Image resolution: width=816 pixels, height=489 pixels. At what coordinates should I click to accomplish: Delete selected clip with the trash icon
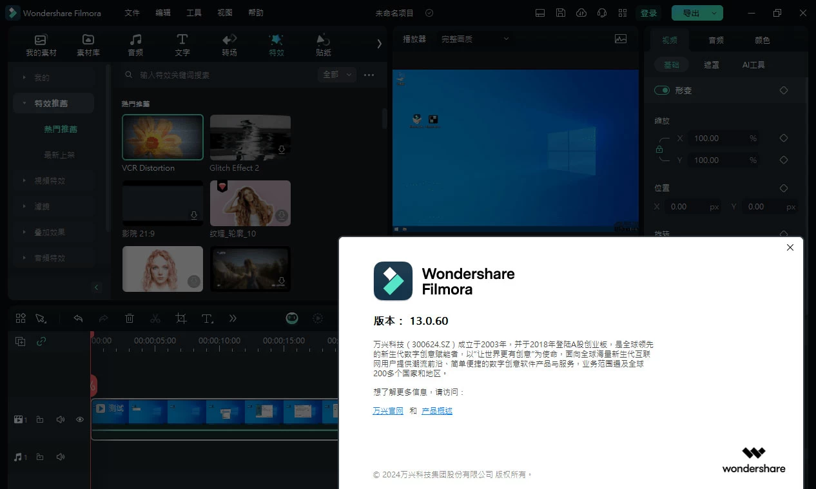pyautogui.click(x=129, y=318)
